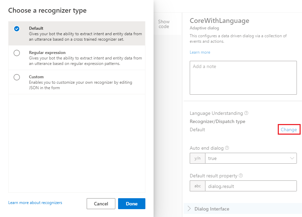The width and height of the screenshot is (302, 217).
Task: Click the Language Understanding help icon
Action: tap(246, 113)
